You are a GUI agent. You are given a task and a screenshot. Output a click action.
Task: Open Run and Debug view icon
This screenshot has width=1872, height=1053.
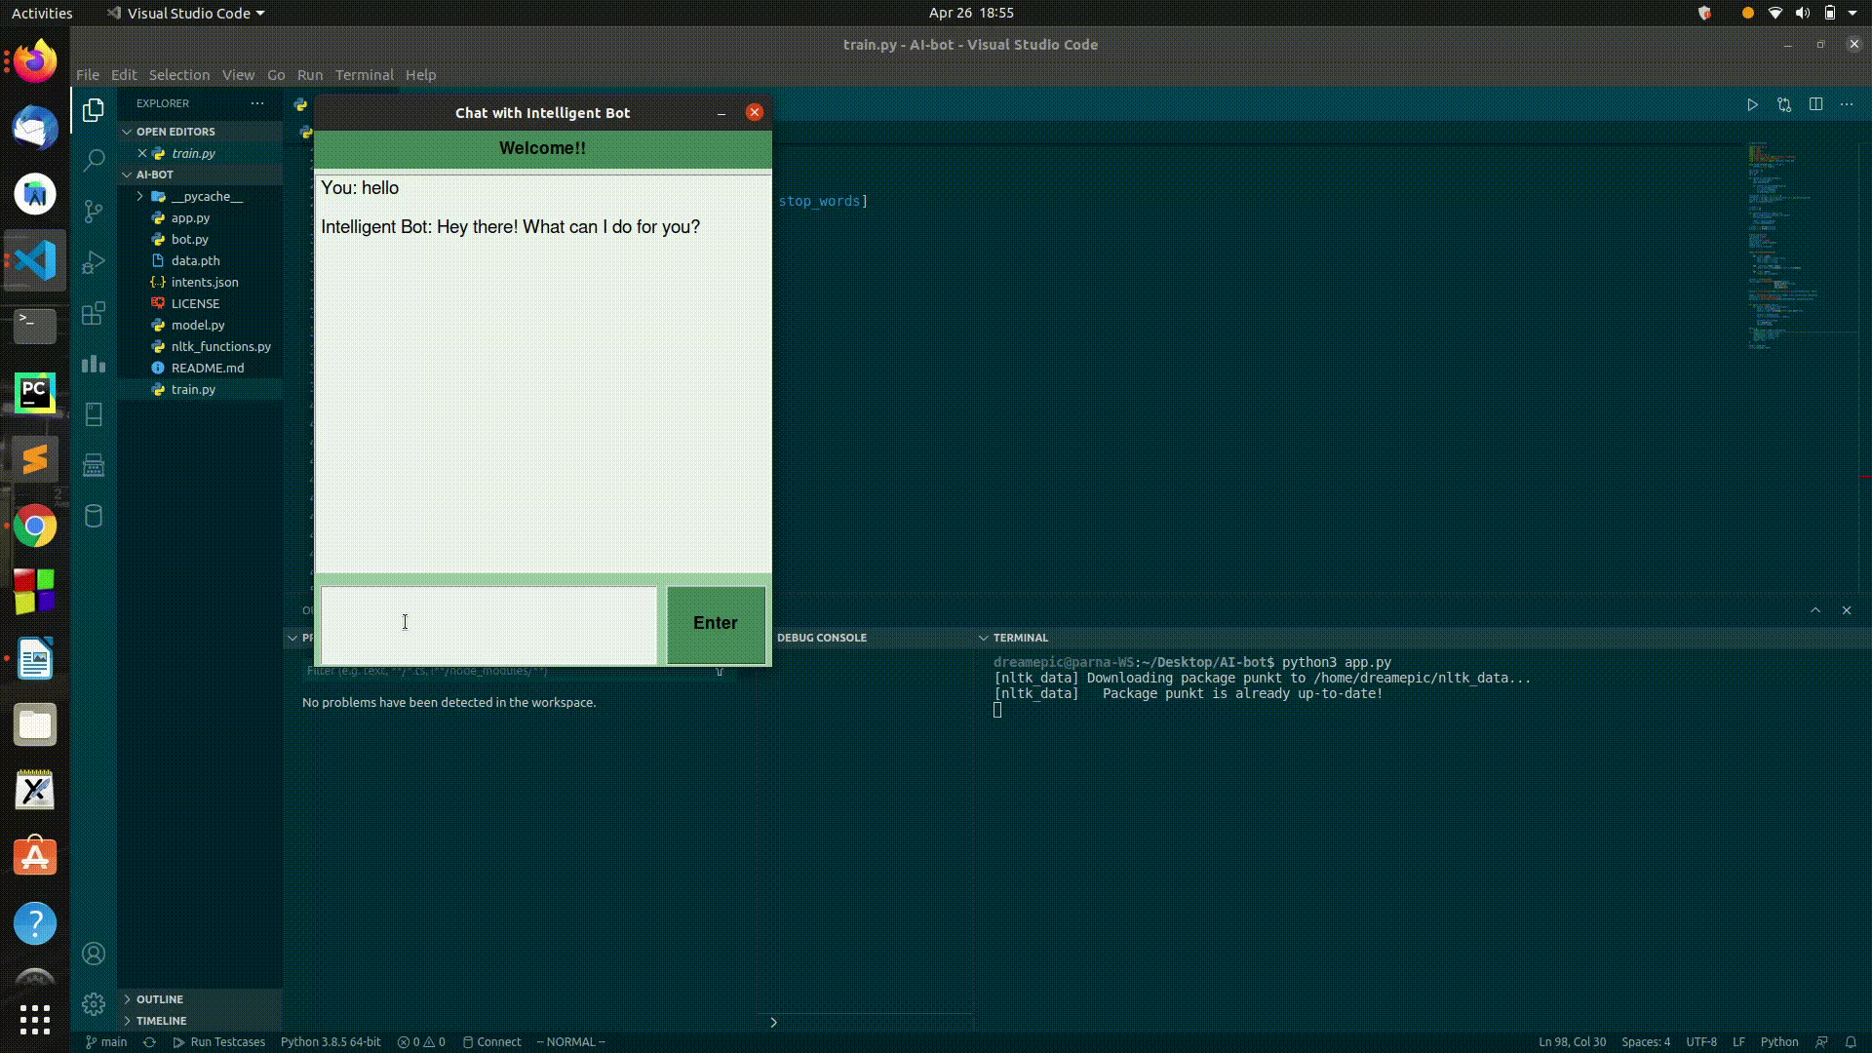click(94, 262)
